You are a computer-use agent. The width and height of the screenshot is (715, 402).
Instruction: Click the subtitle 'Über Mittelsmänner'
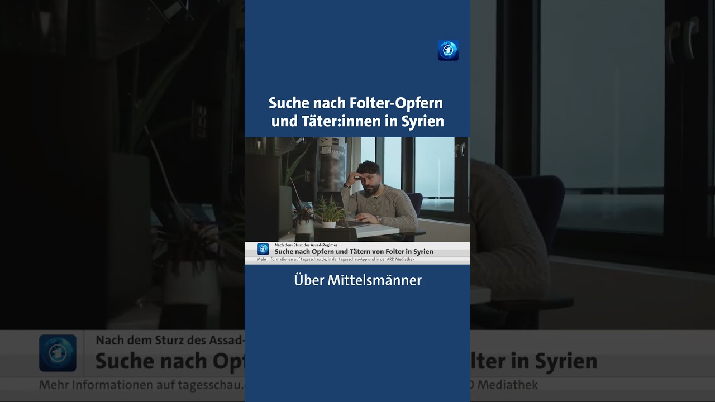click(357, 280)
